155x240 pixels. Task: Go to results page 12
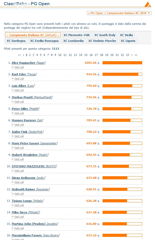tap(70, 55)
